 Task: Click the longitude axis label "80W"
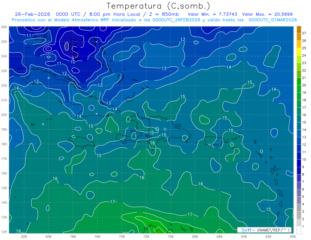(48, 236)
